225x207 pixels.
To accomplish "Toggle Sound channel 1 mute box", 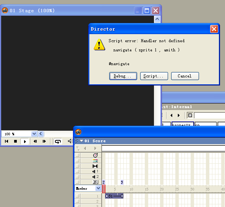I will [x=78, y=171].
